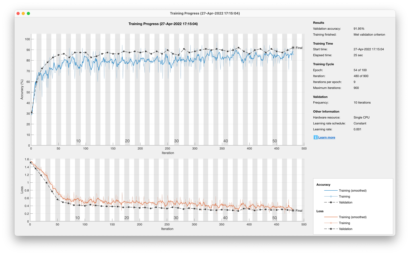Click the epoch value '54 of 100'
The width and height of the screenshot is (410, 255).
tap(360, 70)
